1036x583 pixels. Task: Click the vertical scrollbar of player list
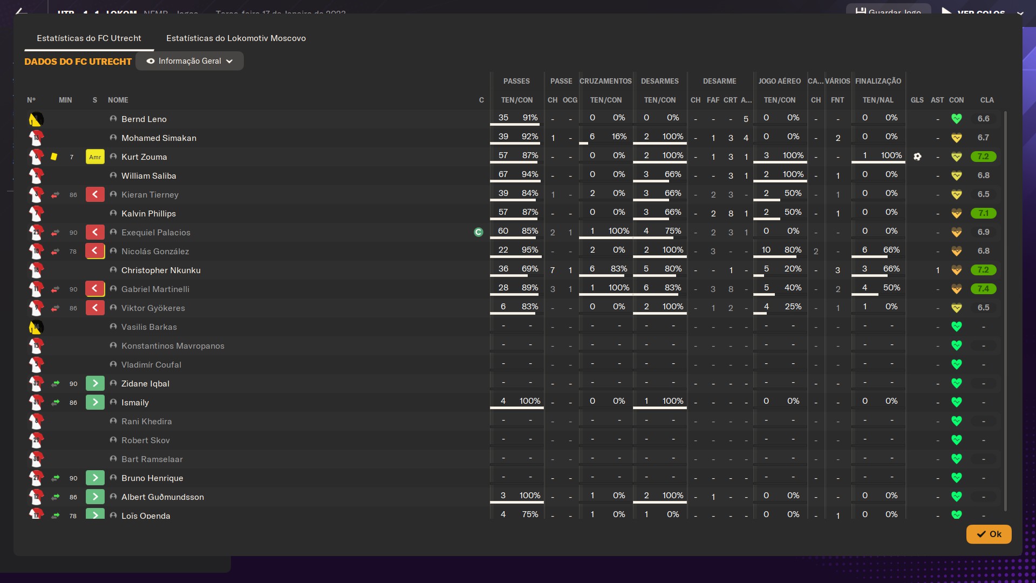[1005, 311]
